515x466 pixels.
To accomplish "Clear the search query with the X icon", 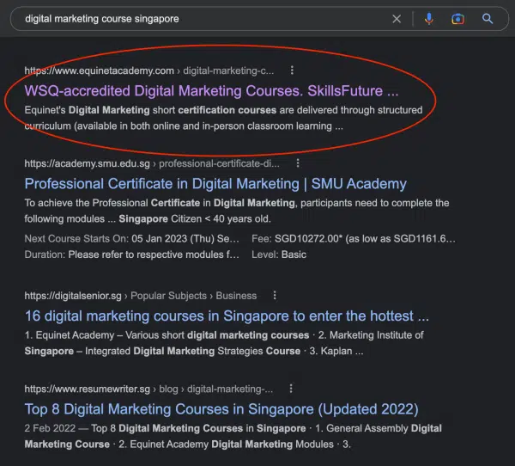I will (397, 19).
